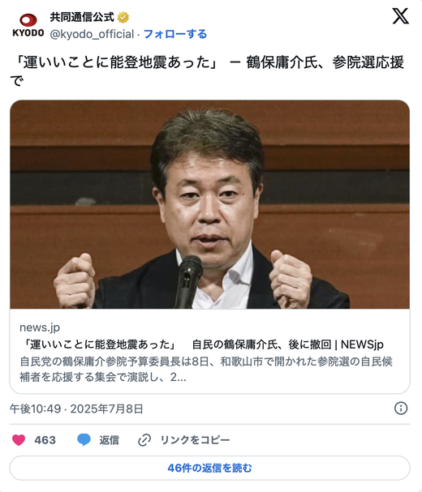
Task: Click the 返信 reply label
Action: (109, 440)
